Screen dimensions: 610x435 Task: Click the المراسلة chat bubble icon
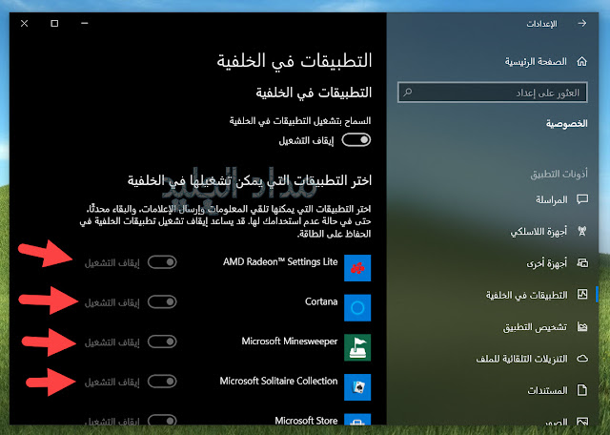pyautogui.click(x=582, y=199)
